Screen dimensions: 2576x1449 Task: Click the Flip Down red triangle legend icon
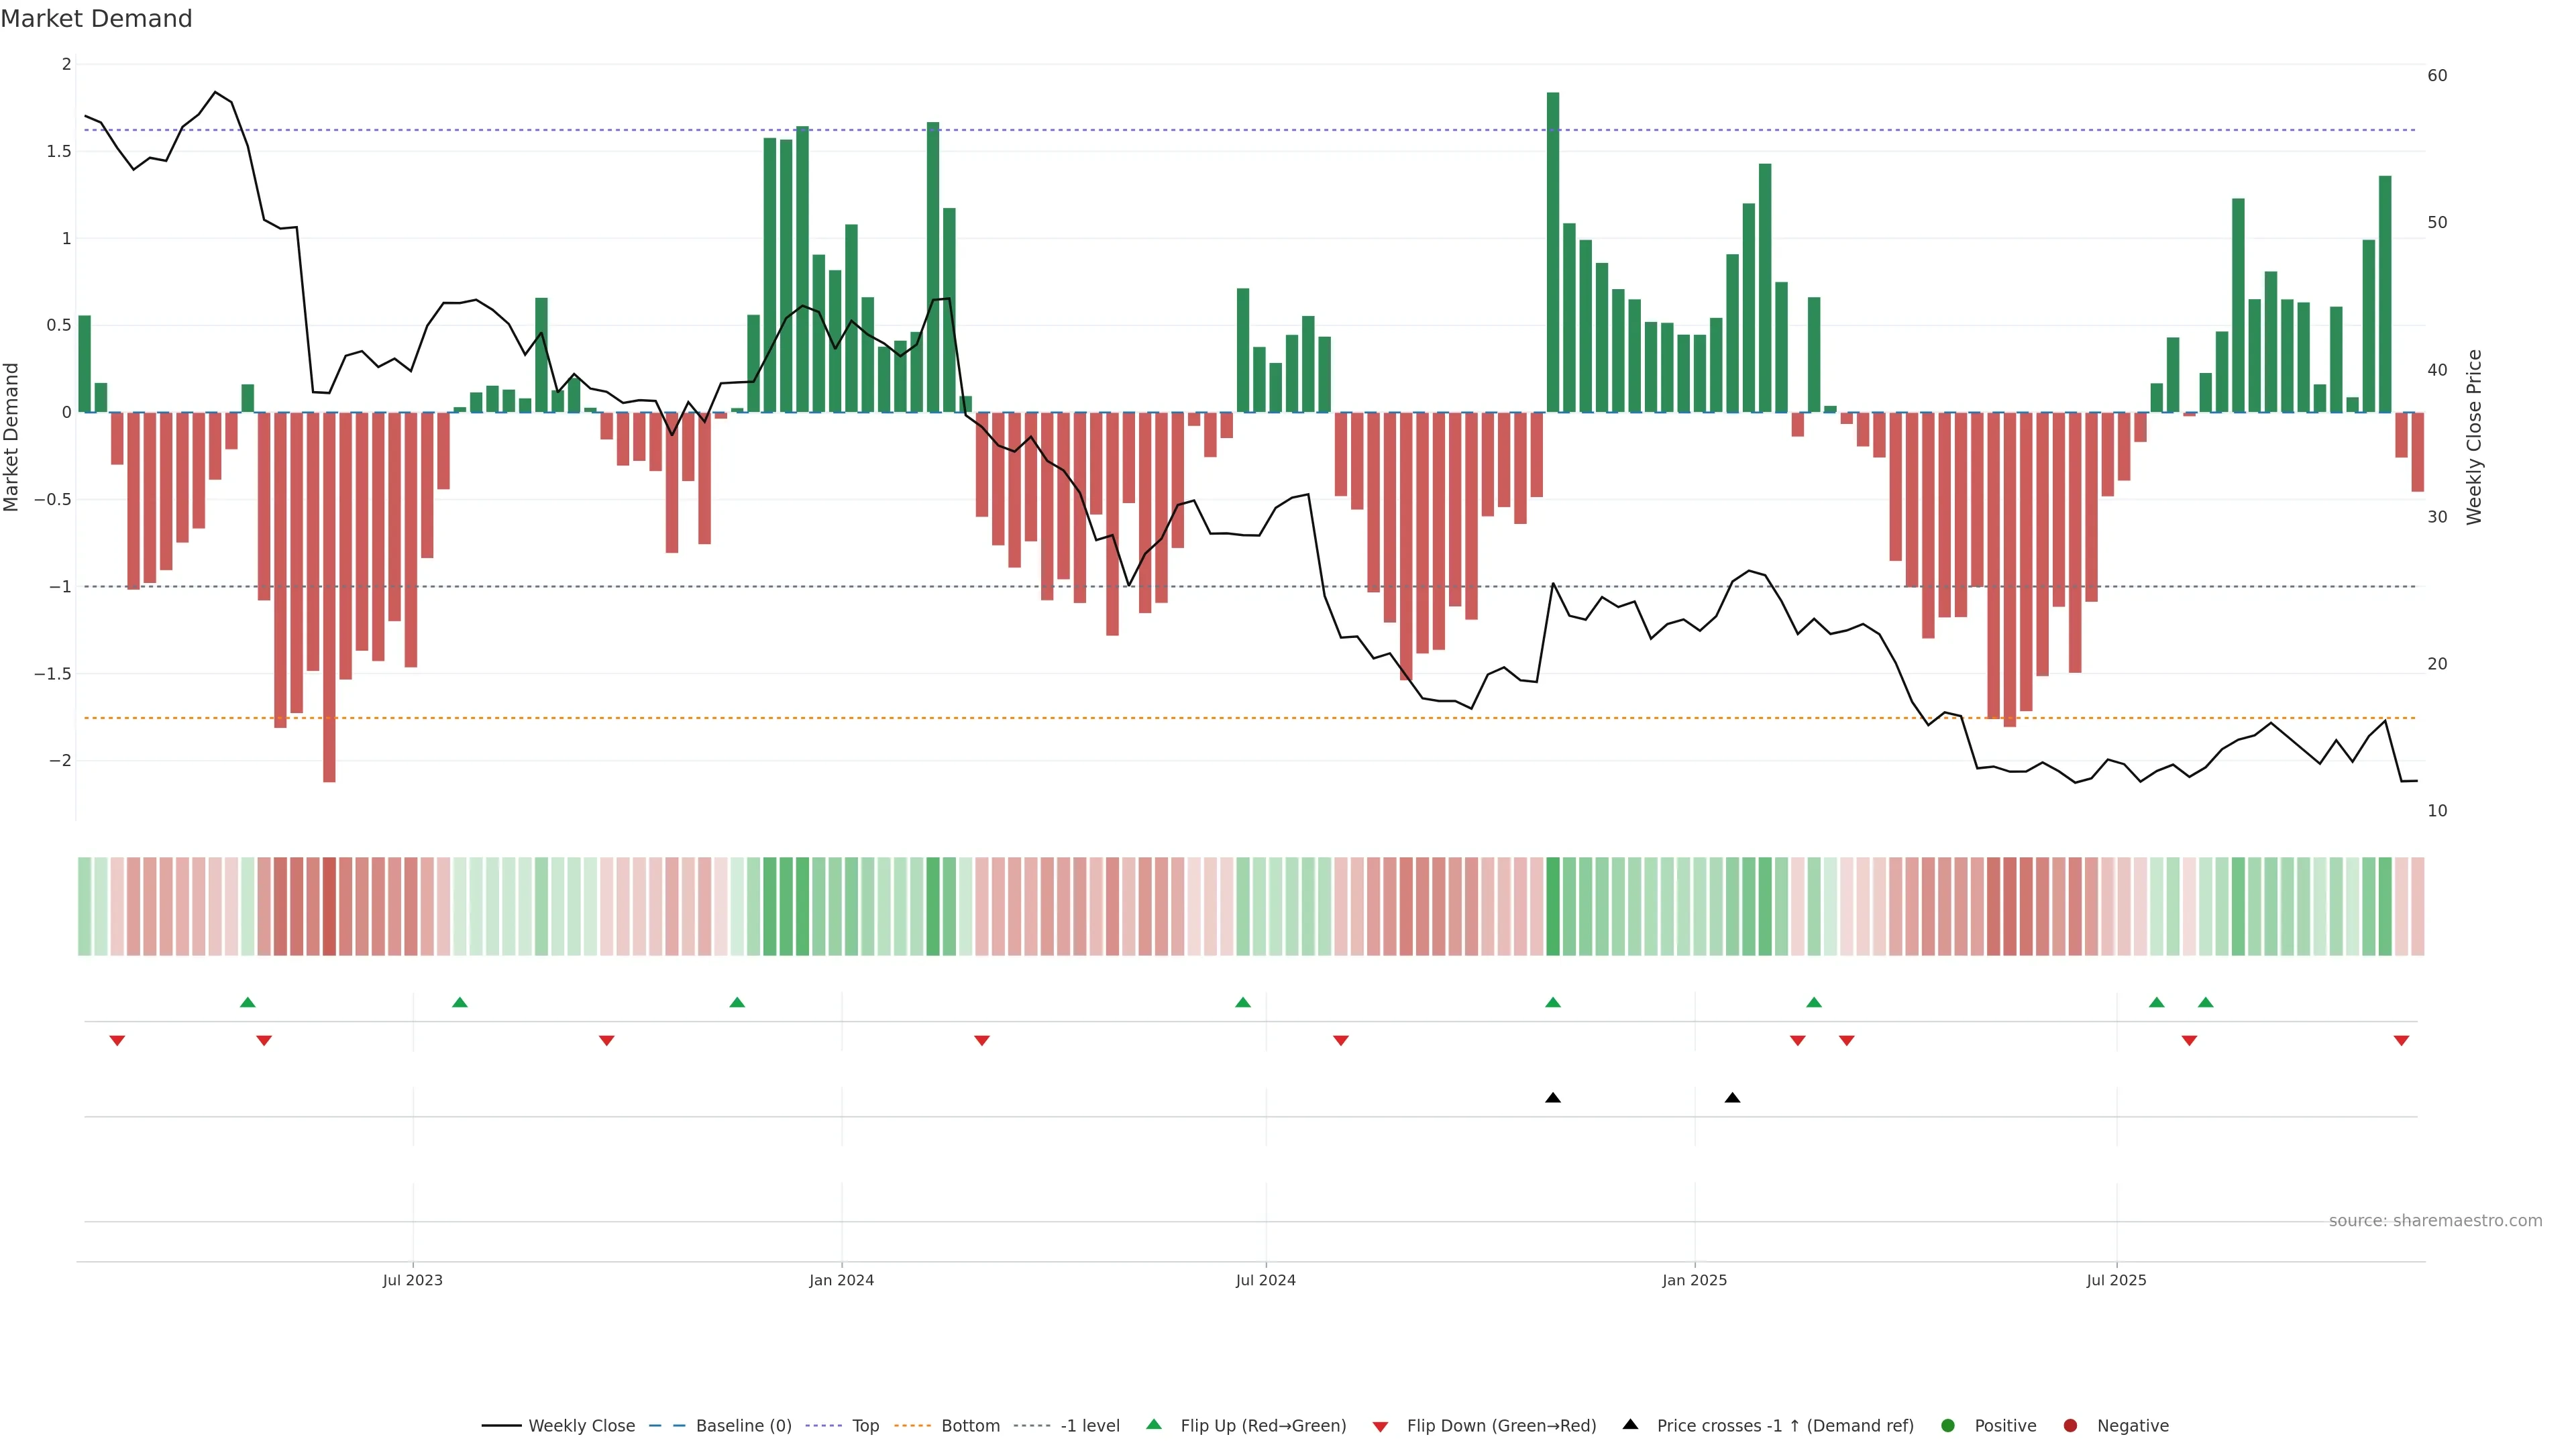[1380, 1427]
